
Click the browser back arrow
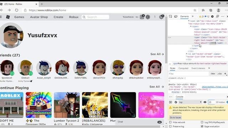pyautogui.click(x=1, y=10)
